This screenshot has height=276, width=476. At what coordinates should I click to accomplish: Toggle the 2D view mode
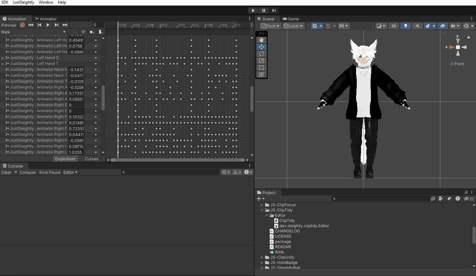pyautogui.click(x=393, y=26)
